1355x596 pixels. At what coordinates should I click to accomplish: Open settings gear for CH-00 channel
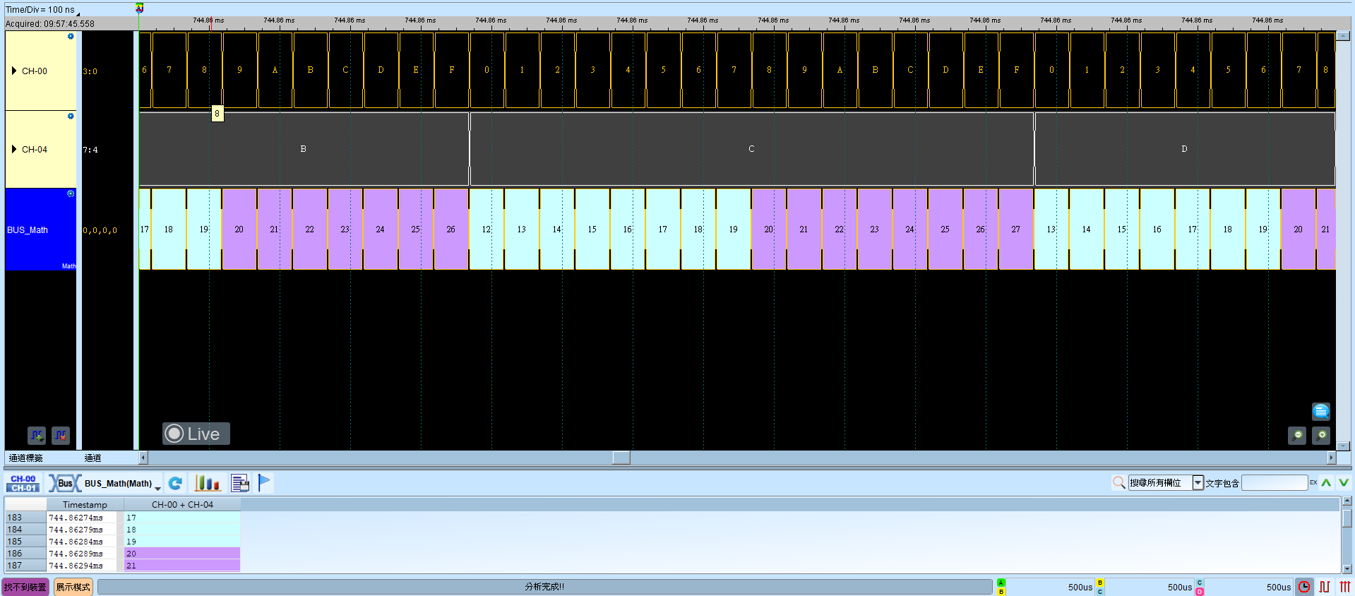71,36
